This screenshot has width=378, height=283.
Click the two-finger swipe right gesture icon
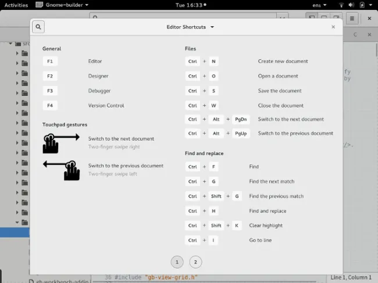61,144
